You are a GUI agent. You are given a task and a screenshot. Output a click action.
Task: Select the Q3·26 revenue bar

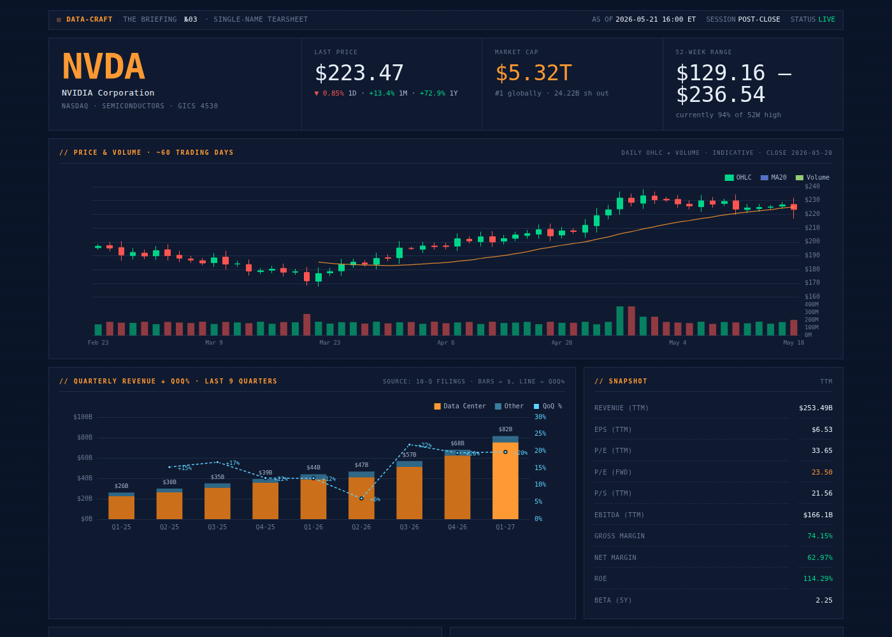409,490
